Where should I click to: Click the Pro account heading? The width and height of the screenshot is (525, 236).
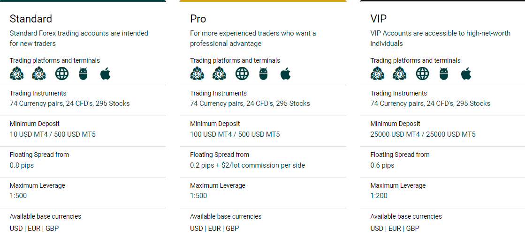198,19
